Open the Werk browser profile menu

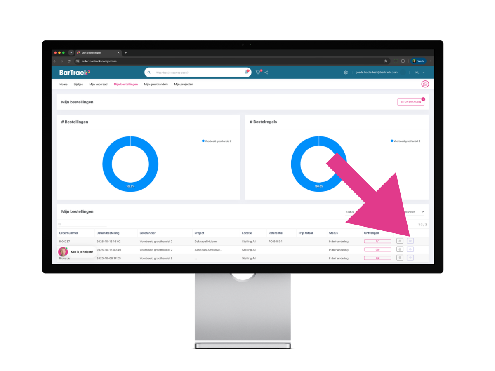point(419,61)
